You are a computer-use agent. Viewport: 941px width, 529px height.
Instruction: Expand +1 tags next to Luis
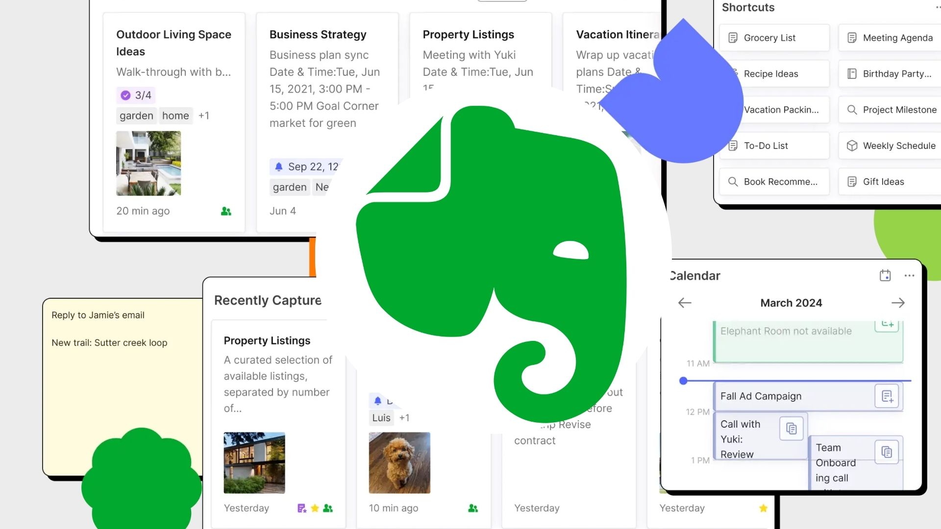pyautogui.click(x=404, y=418)
